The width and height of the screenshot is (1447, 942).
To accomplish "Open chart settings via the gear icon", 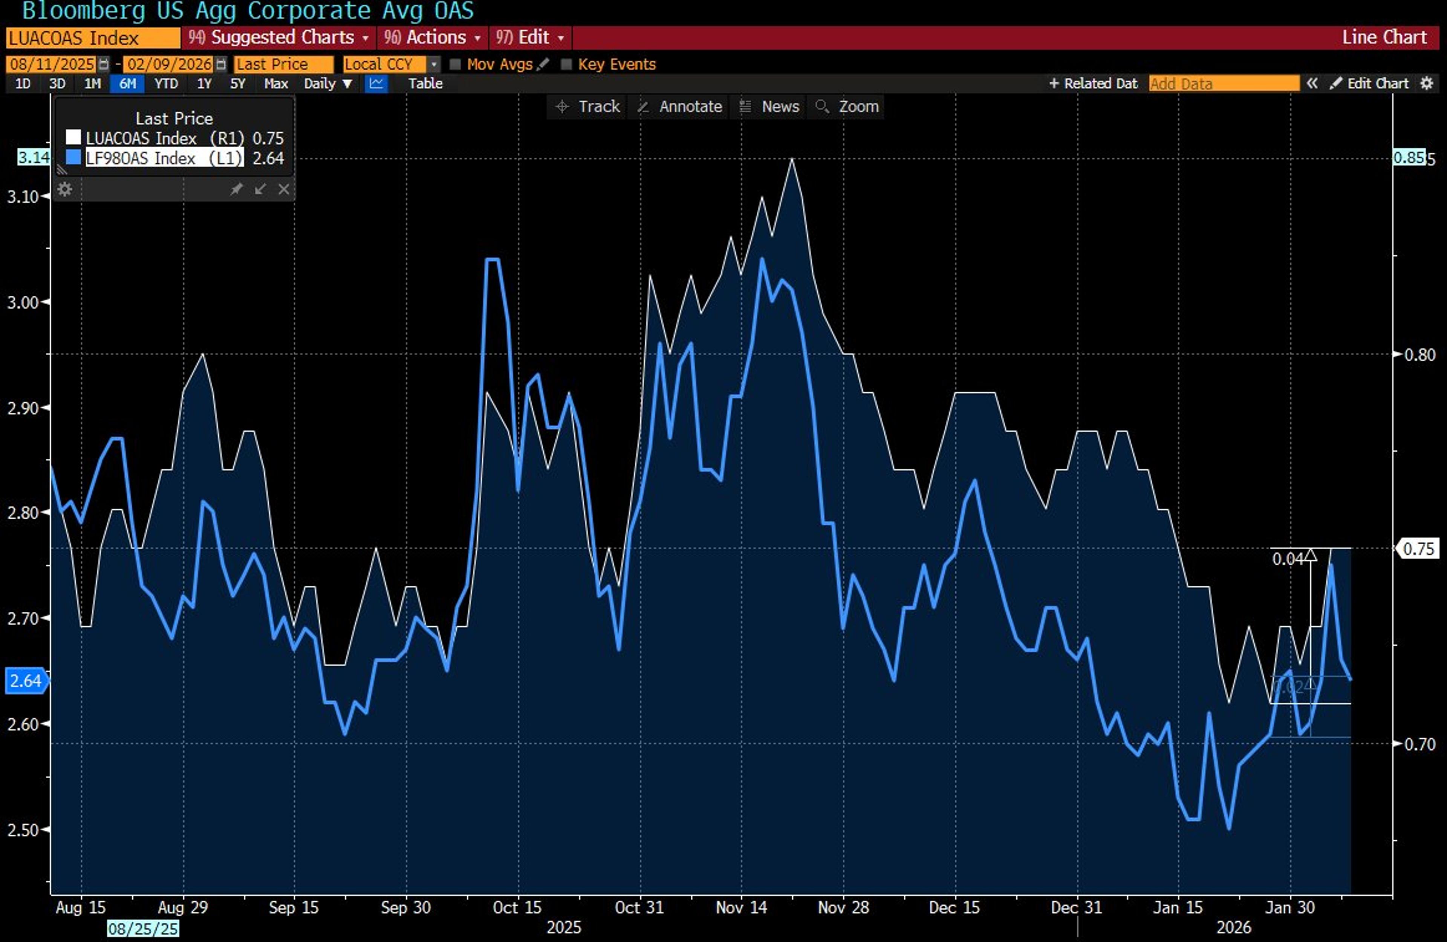I will pyautogui.click(x=1427, y=84).
